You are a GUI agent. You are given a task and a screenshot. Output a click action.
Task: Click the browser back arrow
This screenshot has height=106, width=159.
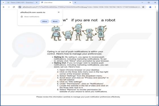(x=4, y=7)
